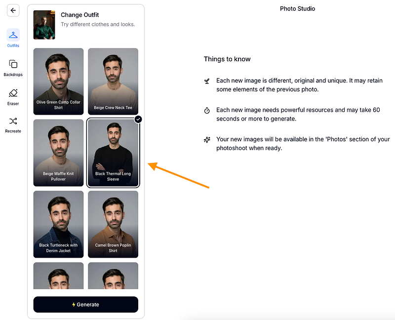This screenshot has height=320, width=395.
Task: Click the Generate button
Action: point(85,304)
